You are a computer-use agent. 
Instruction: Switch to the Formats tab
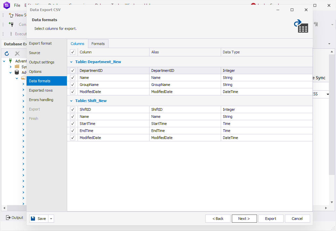click(x=98, y=44)
